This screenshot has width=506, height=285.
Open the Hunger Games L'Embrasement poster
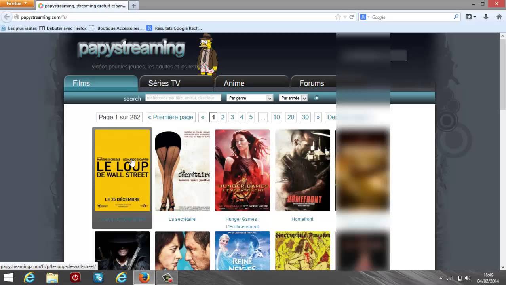(242, 170)
